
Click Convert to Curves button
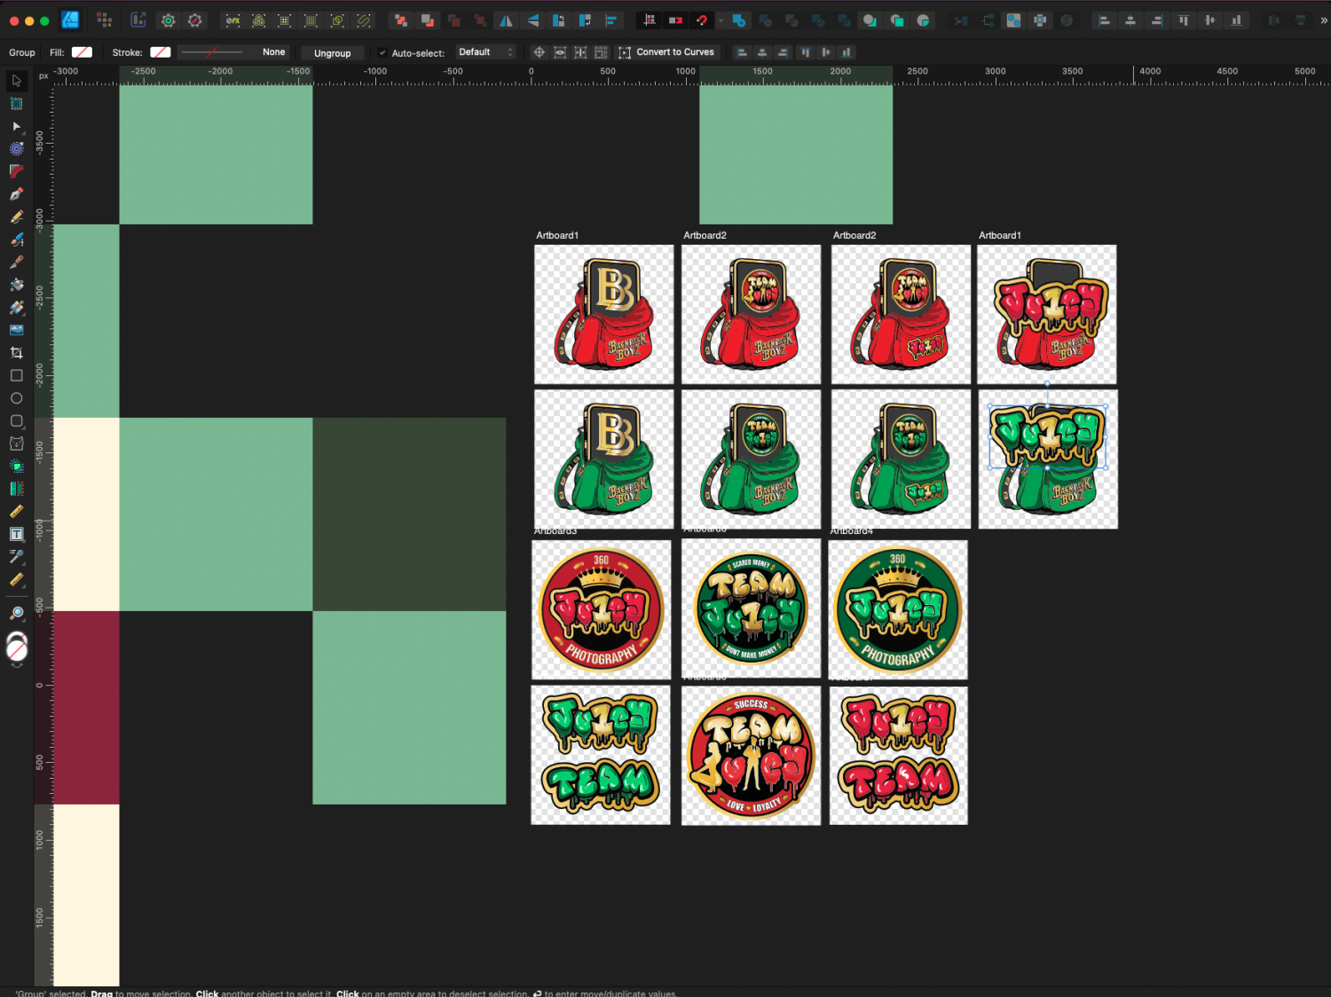pos(665,52)
